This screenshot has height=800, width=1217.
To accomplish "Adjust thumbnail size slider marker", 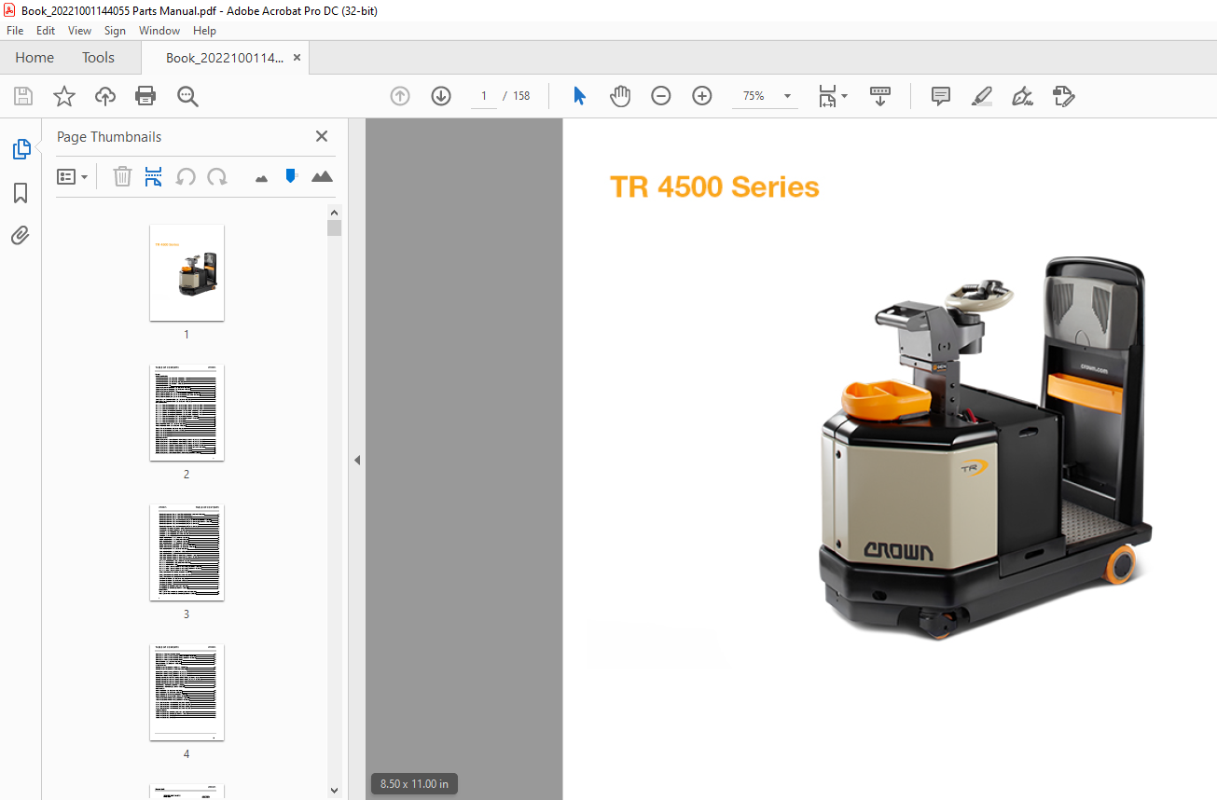I will [291, 175].
